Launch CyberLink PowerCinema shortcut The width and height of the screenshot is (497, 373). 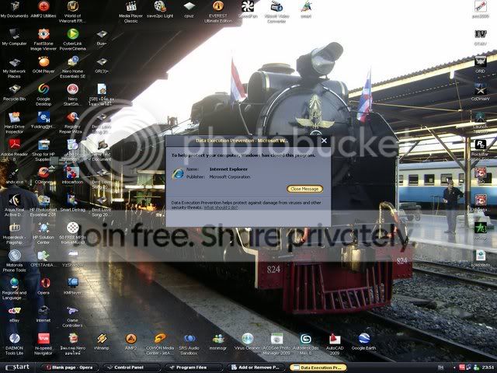click(x=73, y=35)
